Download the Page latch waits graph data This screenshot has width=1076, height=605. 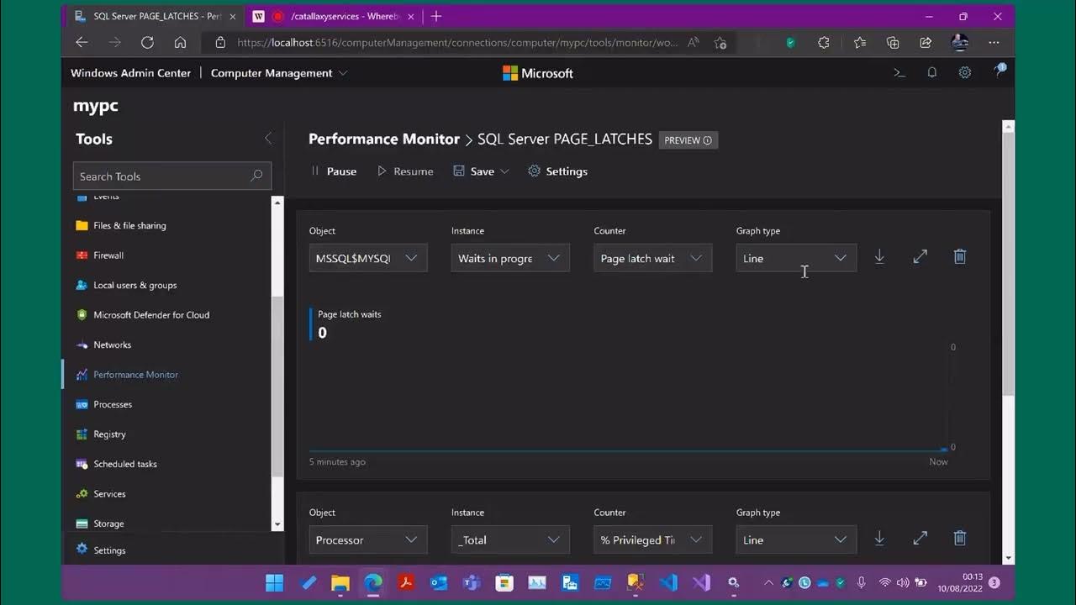879,257
